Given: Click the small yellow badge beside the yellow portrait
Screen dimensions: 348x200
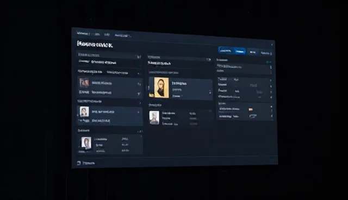Looking at the screenshot, I should pyautogui.click(x=152, y=95).
